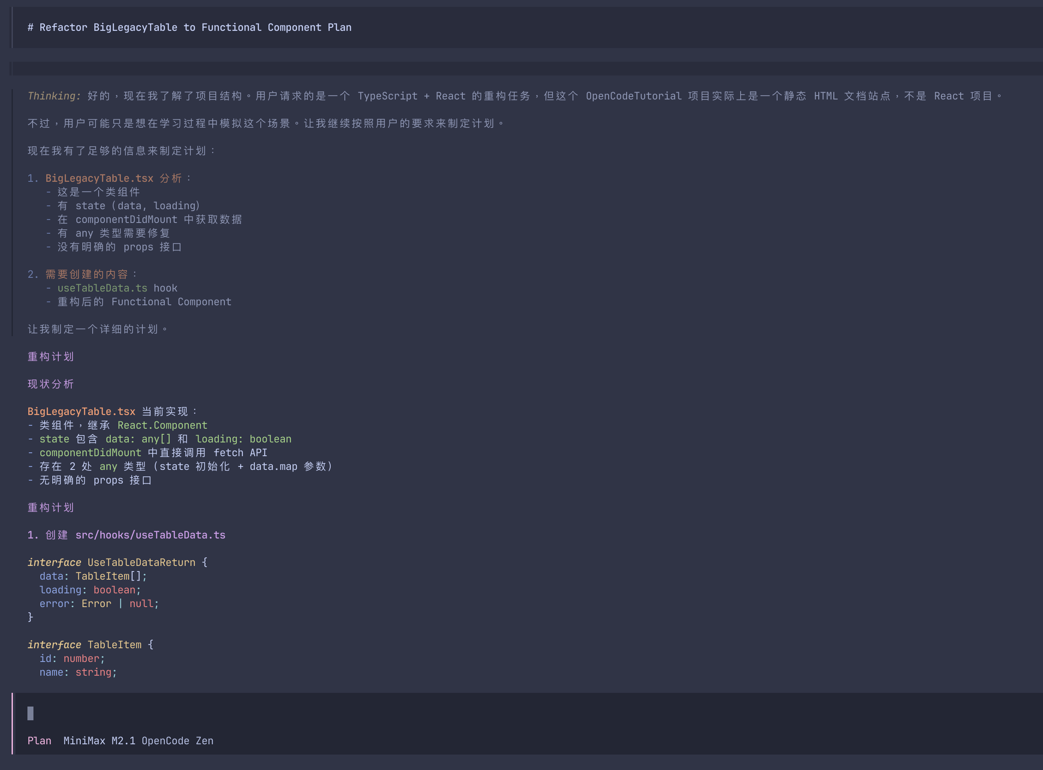Click 'useTableData.ts hook' line in thinking

tap(112, 288)
